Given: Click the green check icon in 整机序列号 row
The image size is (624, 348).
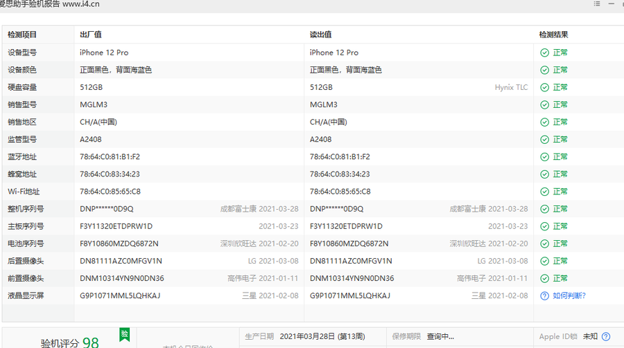Looking at the screenshot, I should 544,209.
